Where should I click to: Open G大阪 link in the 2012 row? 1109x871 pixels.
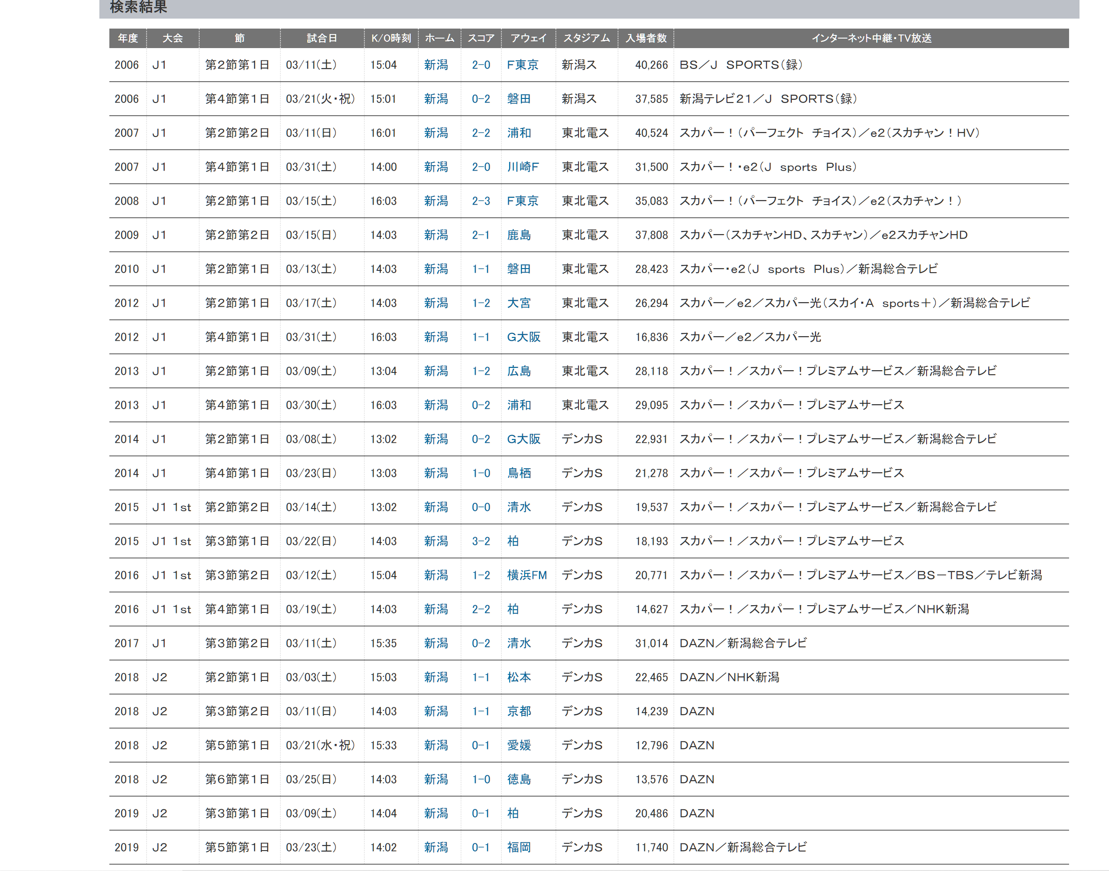point(523,337)
